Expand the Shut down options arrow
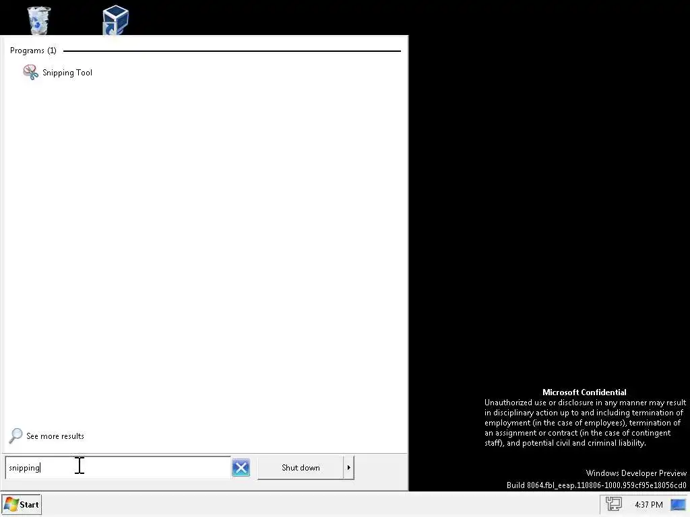The width and height of the screenshot is (690, 517). [348, 468]
